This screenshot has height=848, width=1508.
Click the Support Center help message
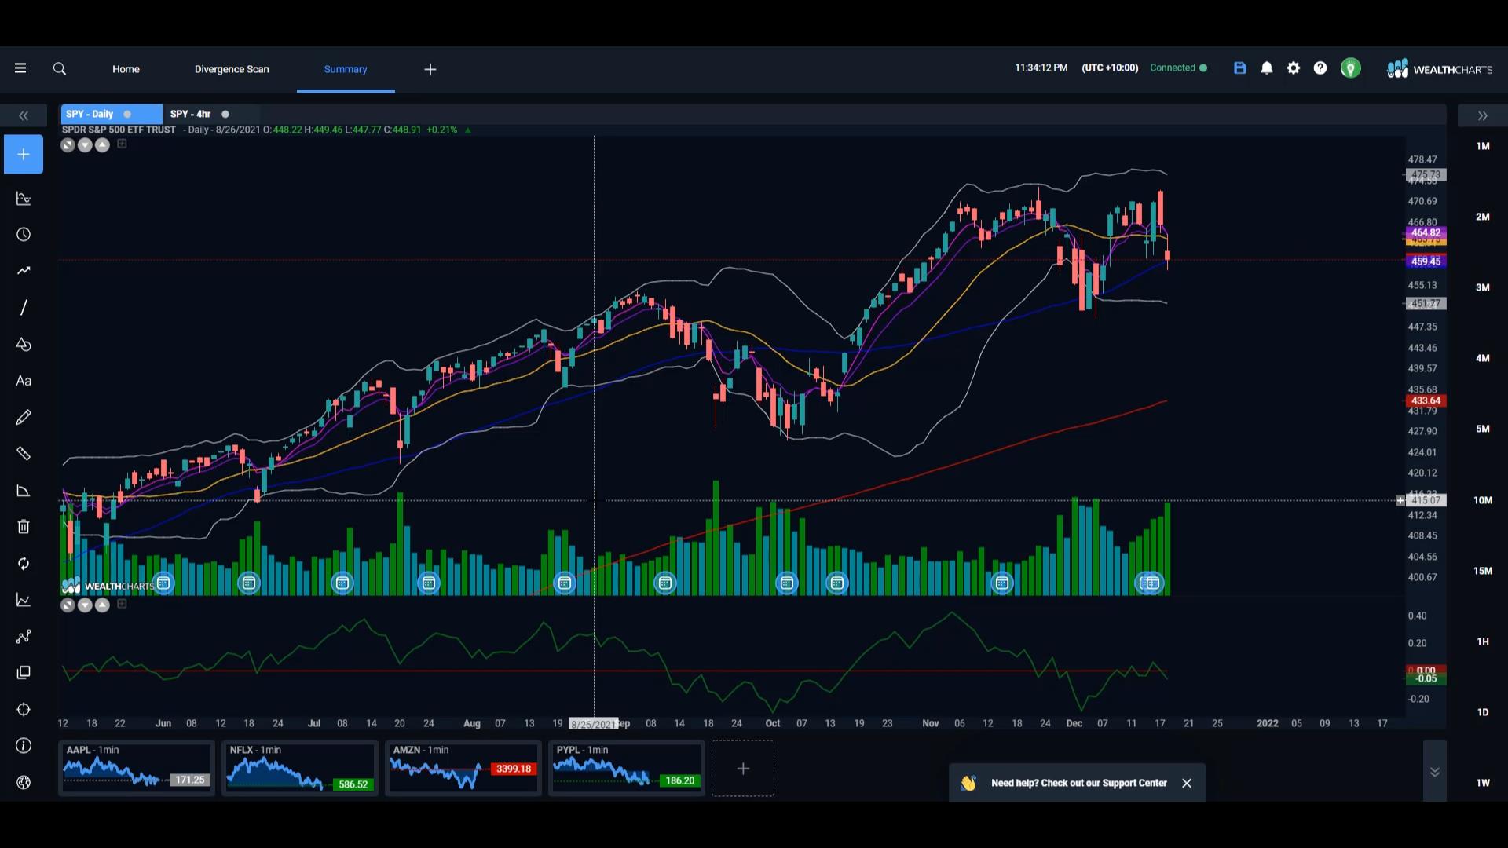pyautogui.click(x=1078, y=783)
